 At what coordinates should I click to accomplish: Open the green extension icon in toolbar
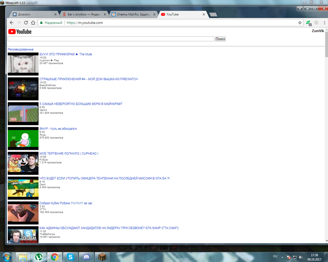coord(308,23)
